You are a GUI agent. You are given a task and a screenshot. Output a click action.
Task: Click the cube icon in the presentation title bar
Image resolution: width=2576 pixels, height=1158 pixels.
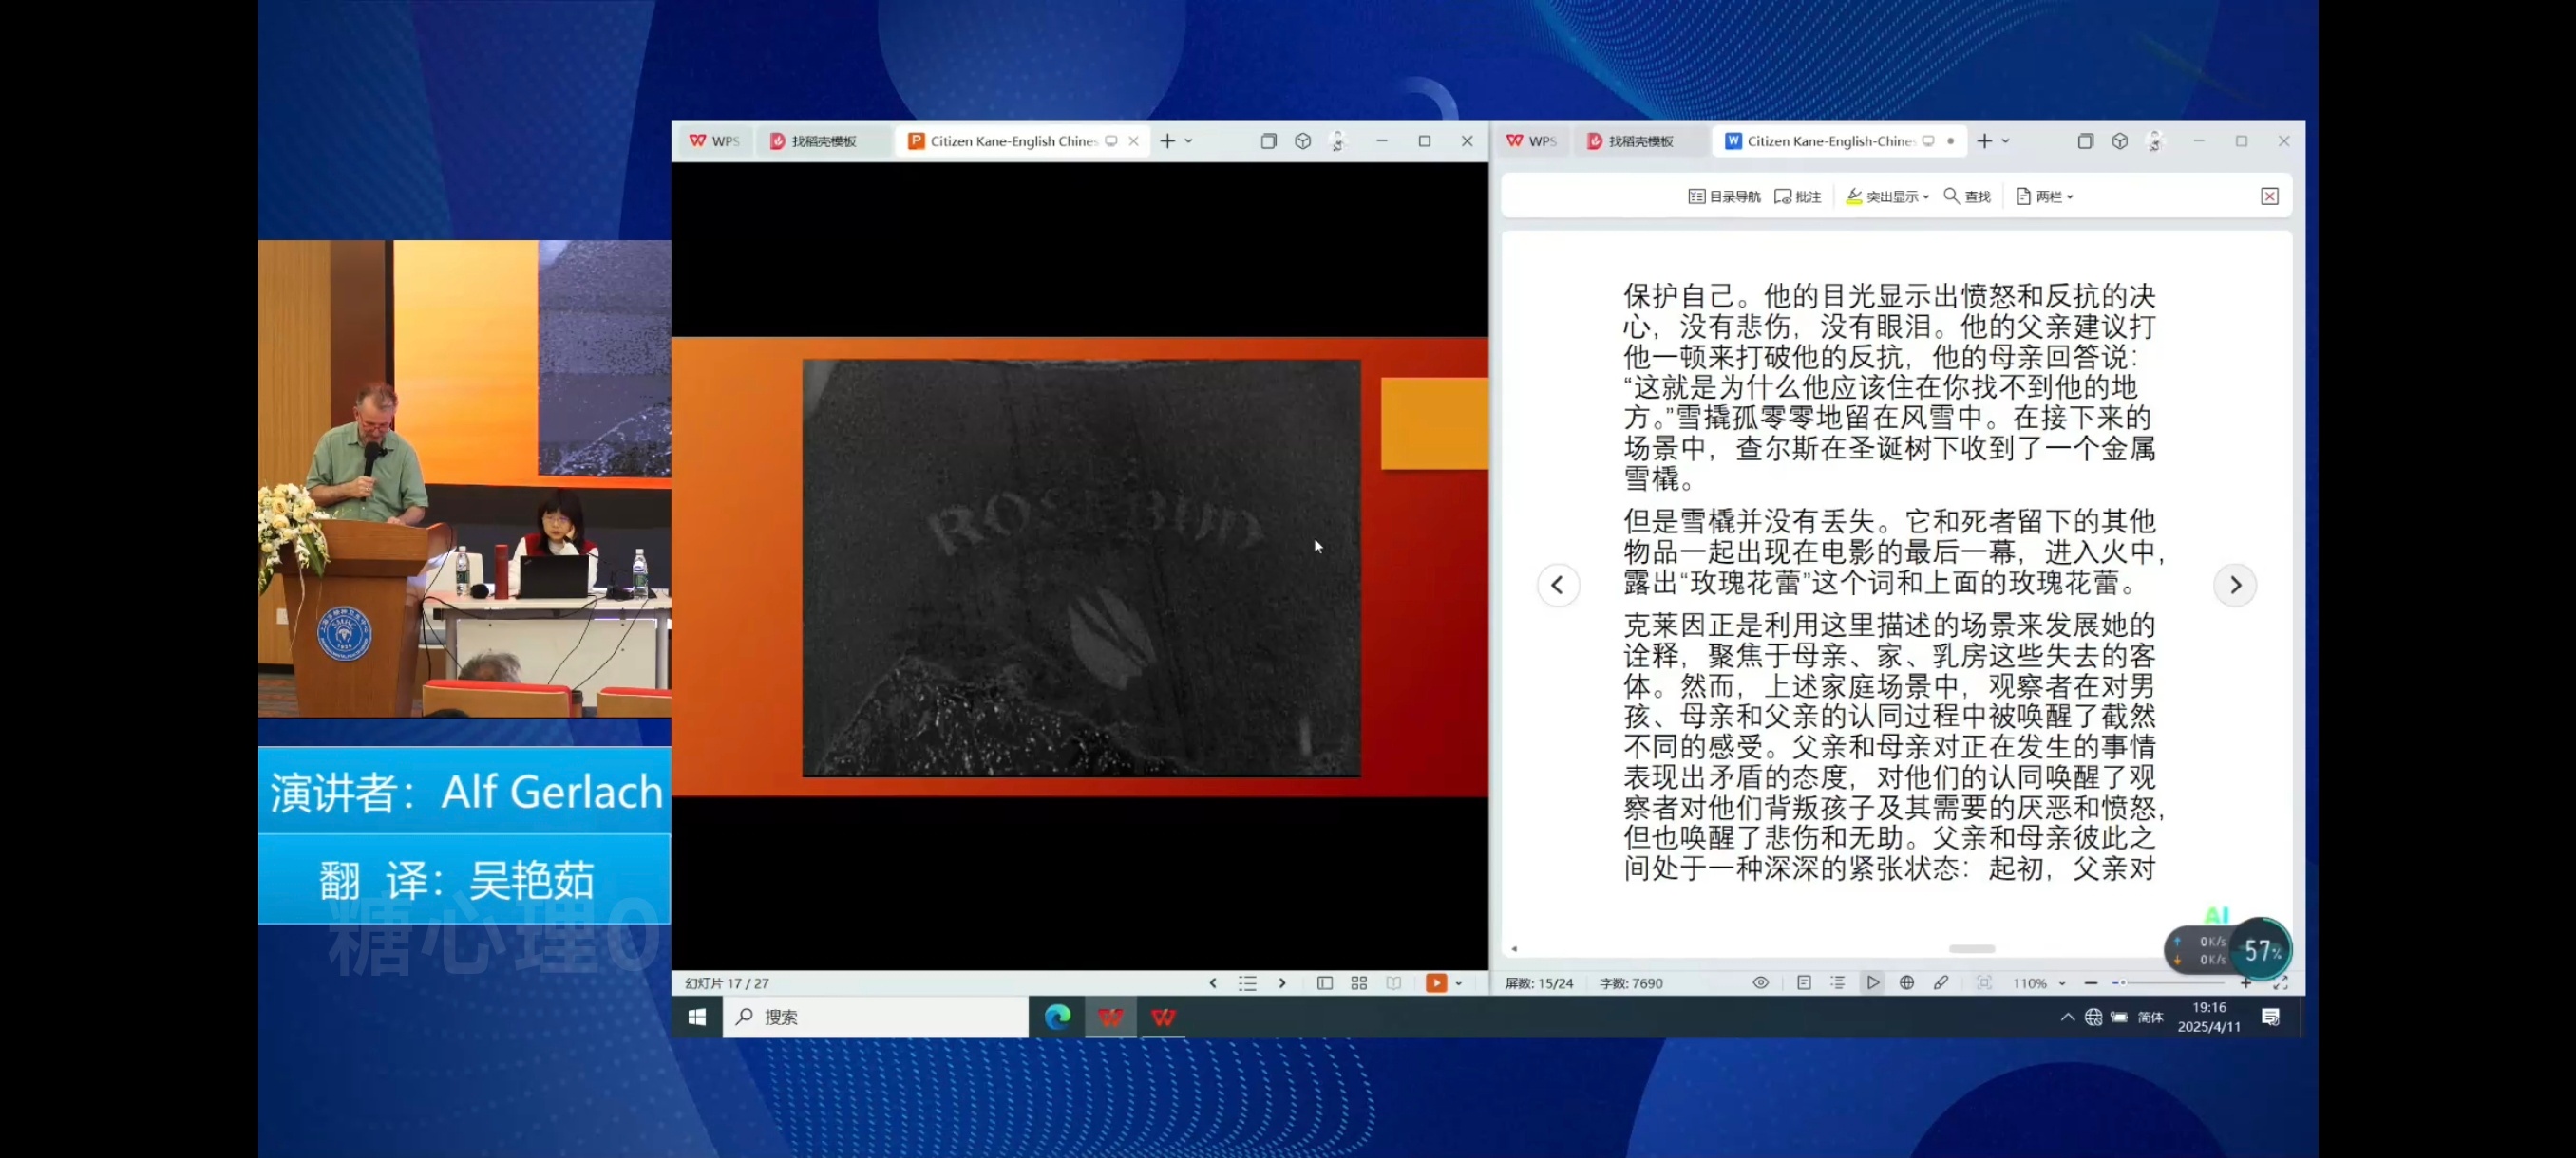pyautogui.click(x=1302, y=140)
